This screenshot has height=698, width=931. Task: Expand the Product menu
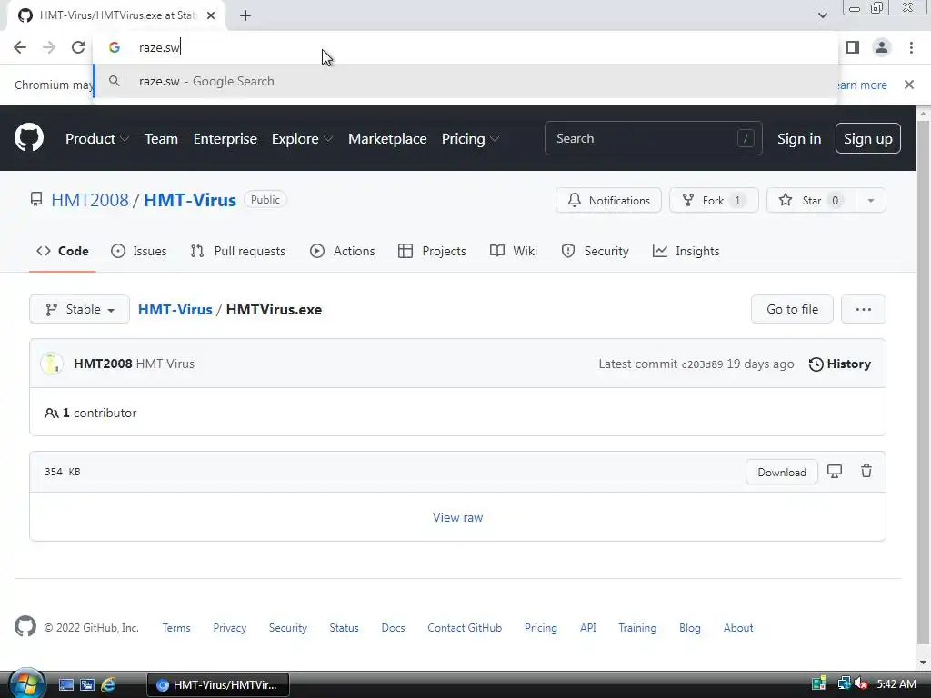pos(96,138)
